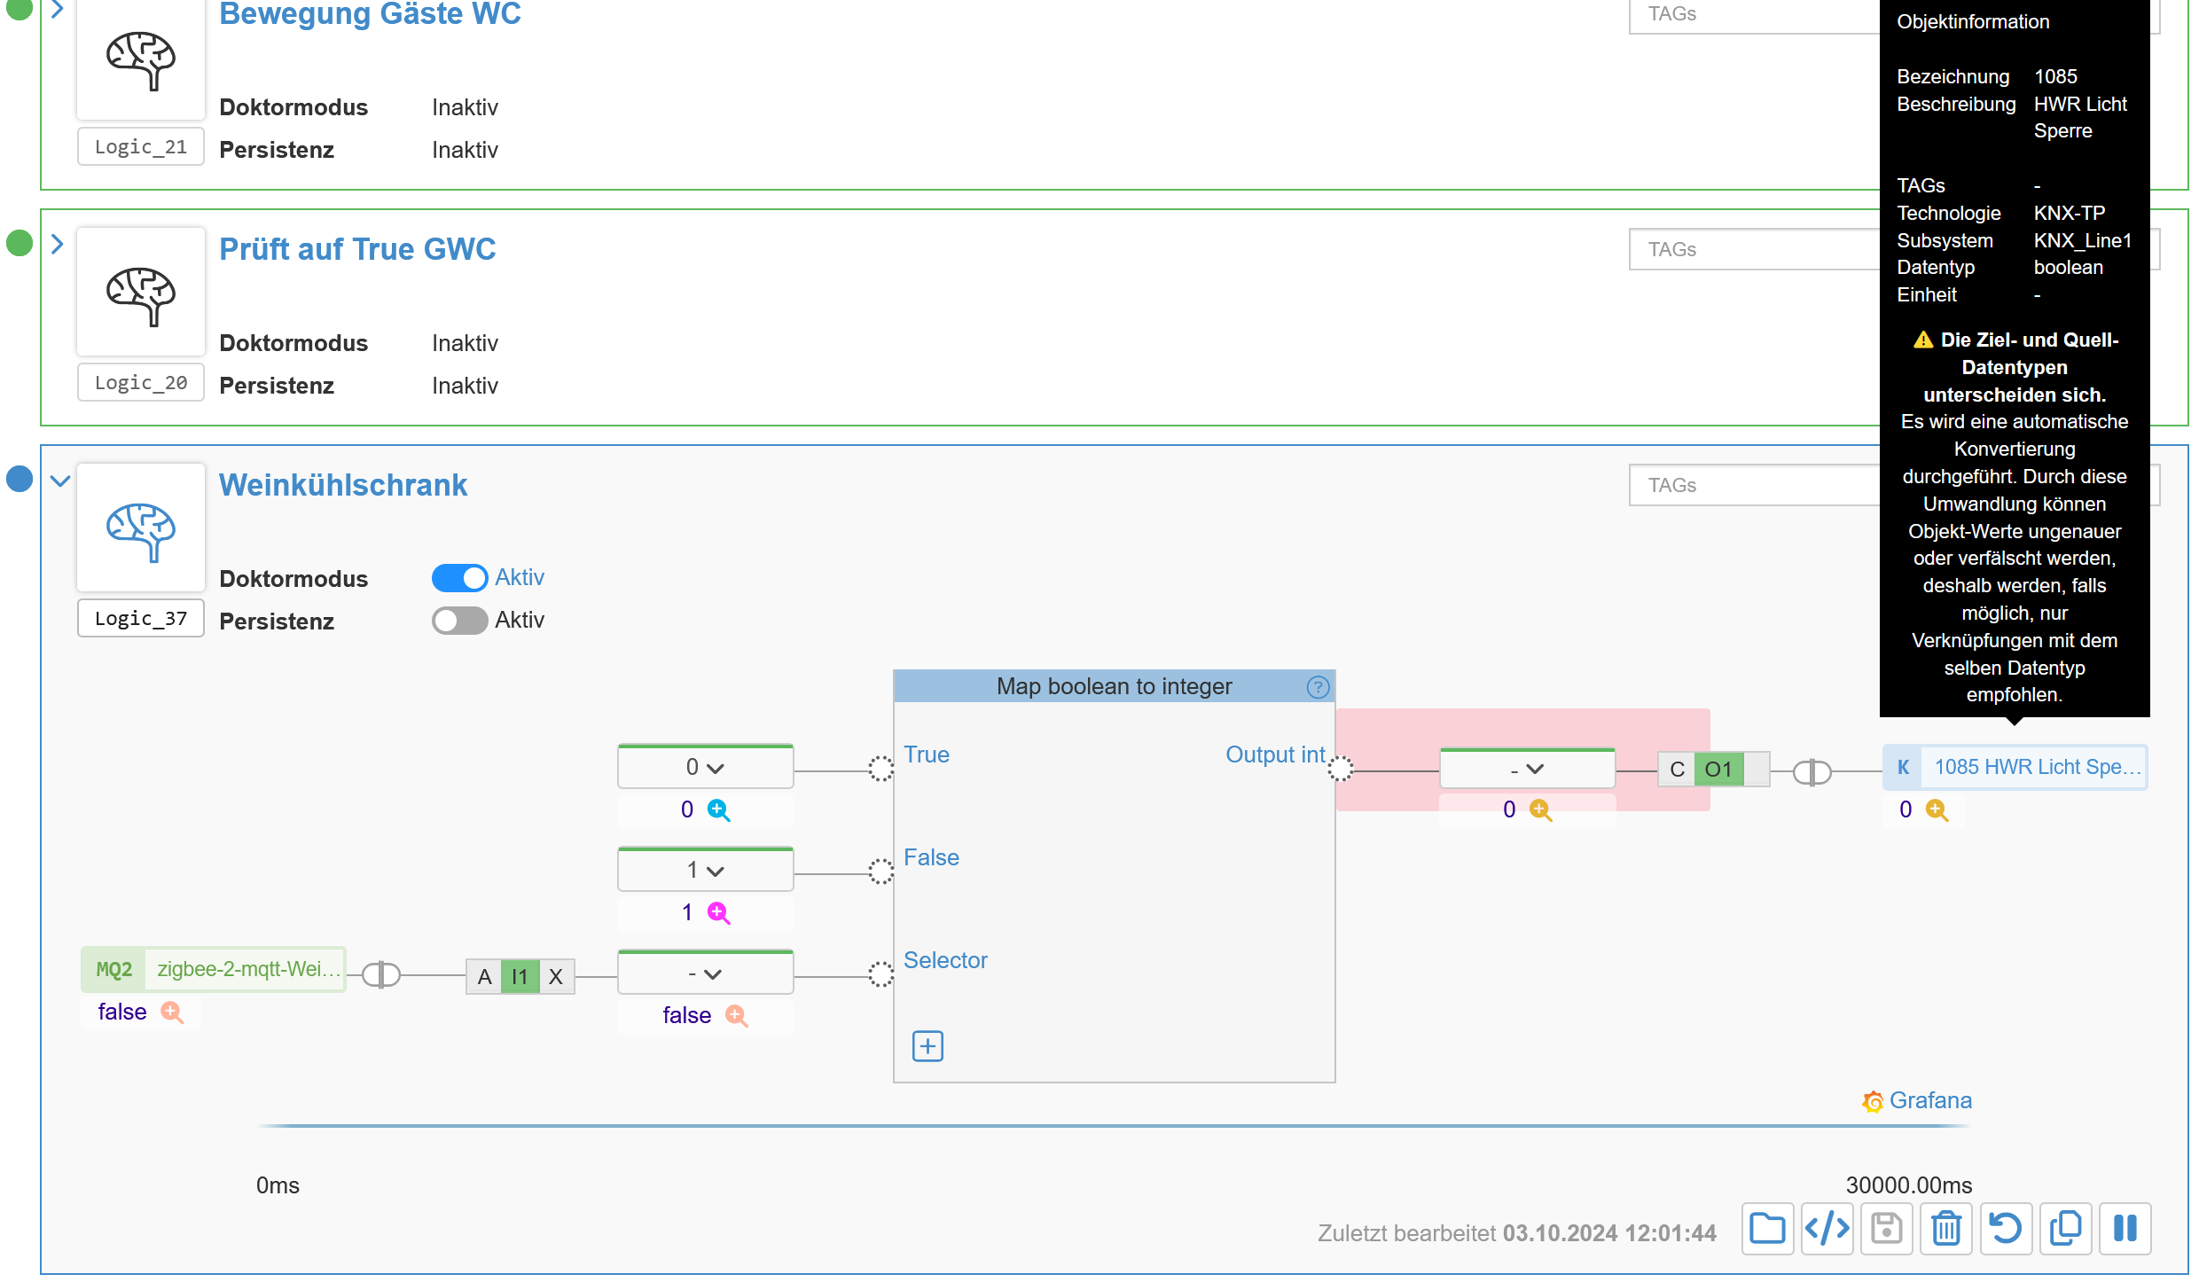Click the timeline progress bar
The height and width of the screenshot is (1282, 2199).
pyautogui.click(x=1114, y=1126)
